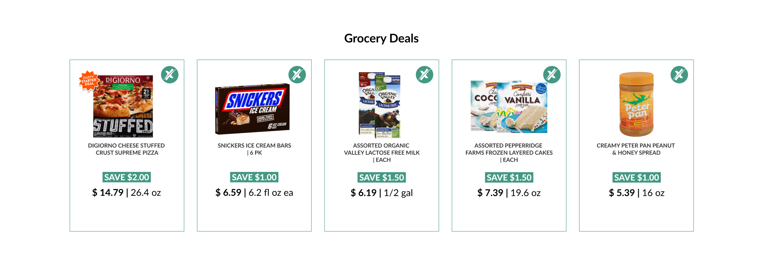Open the Snickers Ice Cream box image

[253, 109]
